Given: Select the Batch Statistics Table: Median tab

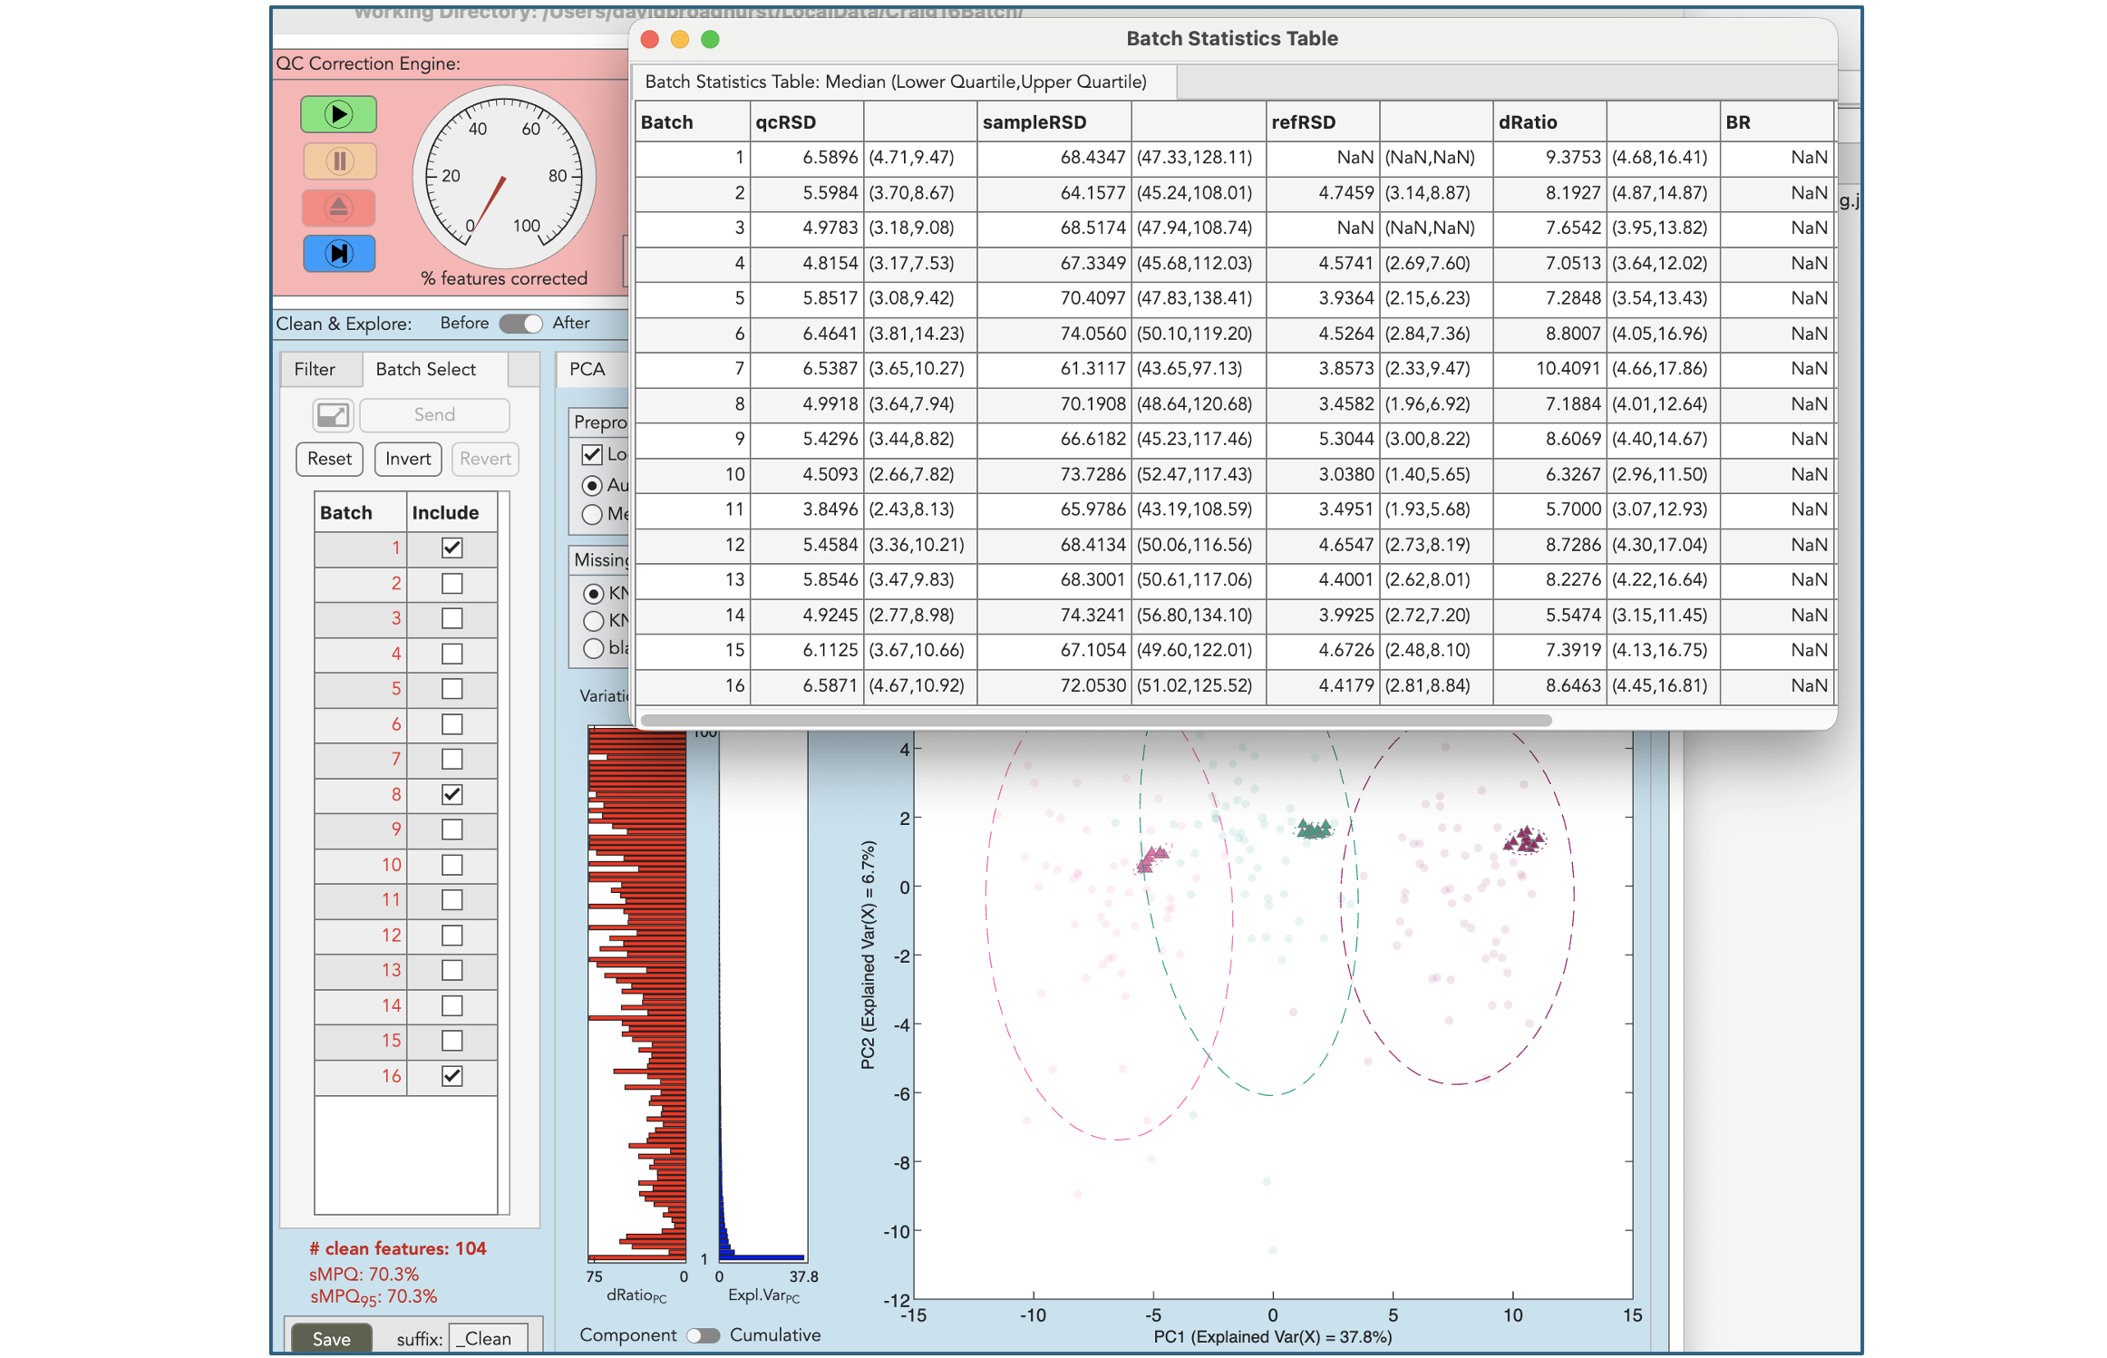Looking at the screenshot, I should pyautogui.click(x=897, y=81).
